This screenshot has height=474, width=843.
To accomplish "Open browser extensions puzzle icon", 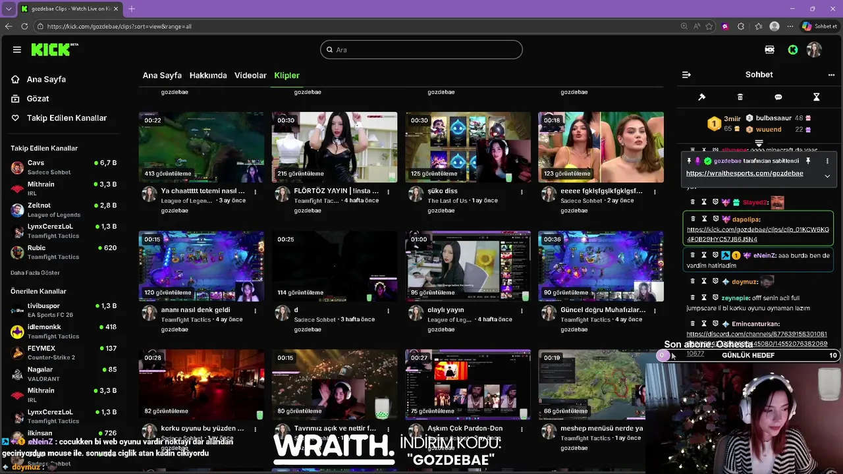I will coord(741,26).
